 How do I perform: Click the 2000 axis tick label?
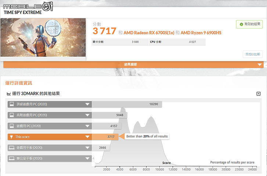(x=107, y=169)
